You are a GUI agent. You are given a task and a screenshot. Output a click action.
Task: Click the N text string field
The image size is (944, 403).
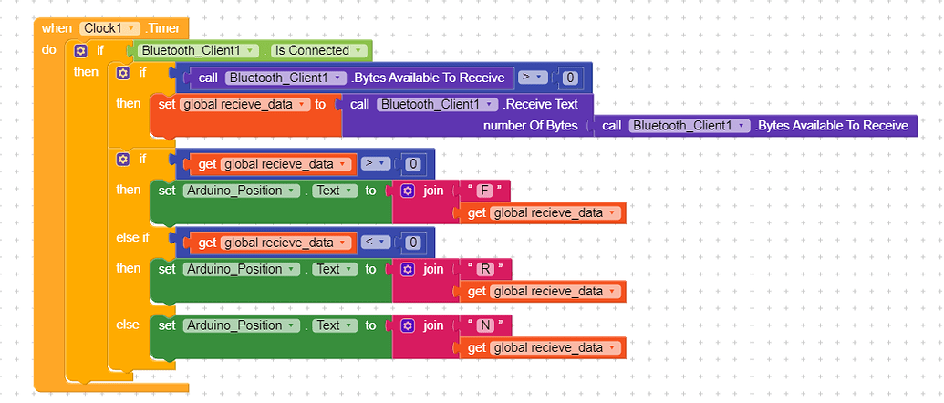[x=485, y=325]
